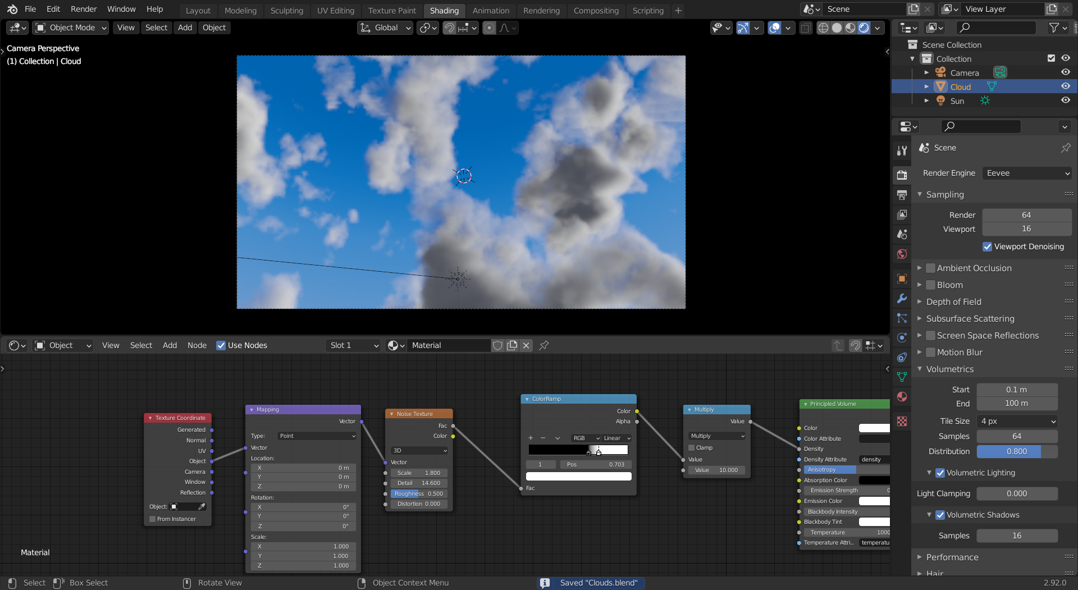Open the Material properties tab icon
The height and width of the screenshot is (590, 1078).
pyautogui.click(x=902, y=397)
